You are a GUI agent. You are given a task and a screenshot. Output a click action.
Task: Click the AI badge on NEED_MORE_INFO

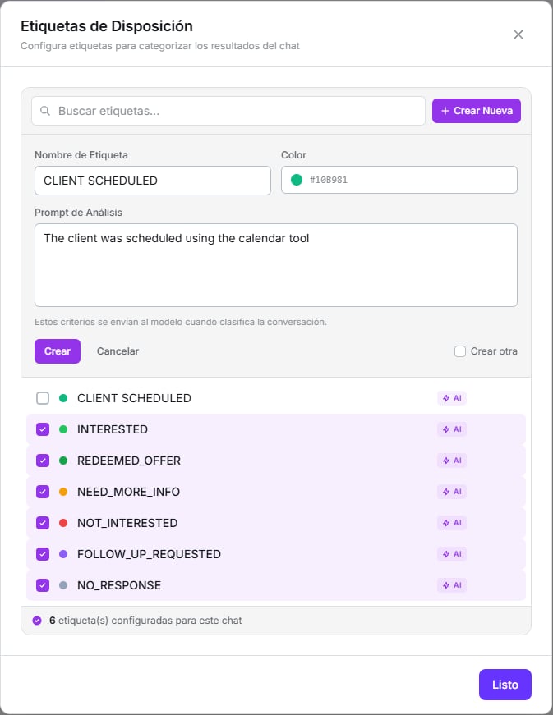click(x=452, y=492)
